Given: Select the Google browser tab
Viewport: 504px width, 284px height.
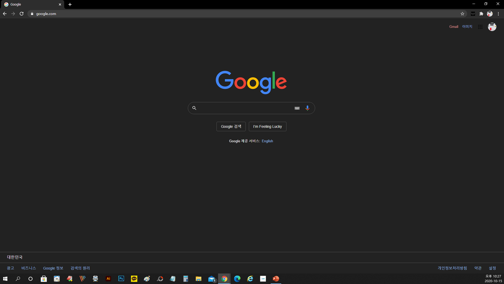Looking at the screenshot, I should (x=32, y=4).
